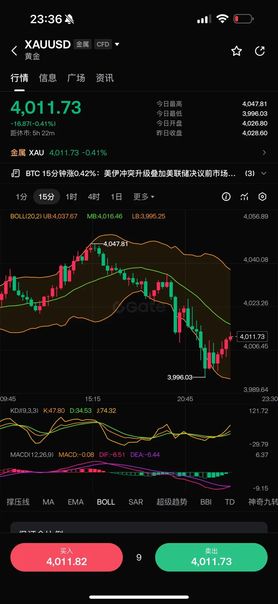Select the 4时 timeframe
The height and width of the screenshot is (604, 278).
(94, 197)
